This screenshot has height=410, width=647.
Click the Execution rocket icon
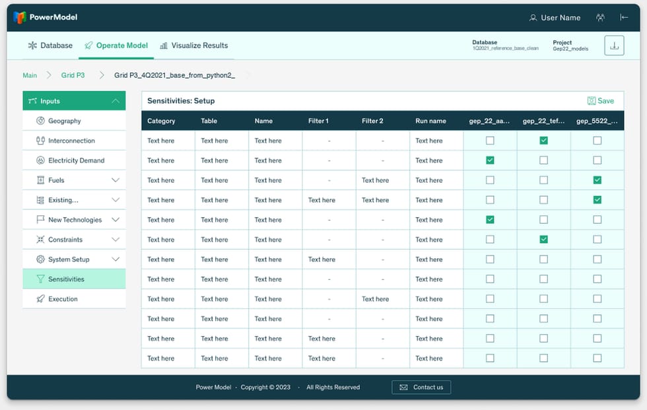coord(40,299)
